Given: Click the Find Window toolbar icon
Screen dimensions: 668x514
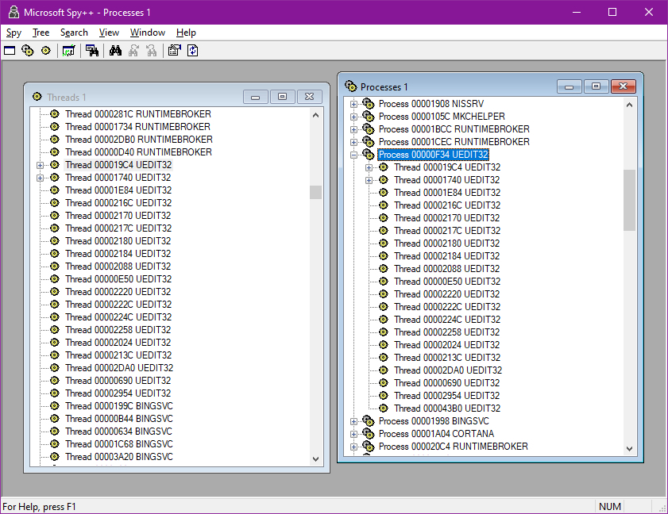Looking at the screenshot, I should 91,51.
